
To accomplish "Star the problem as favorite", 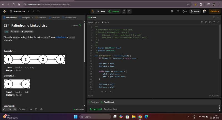I will click(x=31, y=109).
